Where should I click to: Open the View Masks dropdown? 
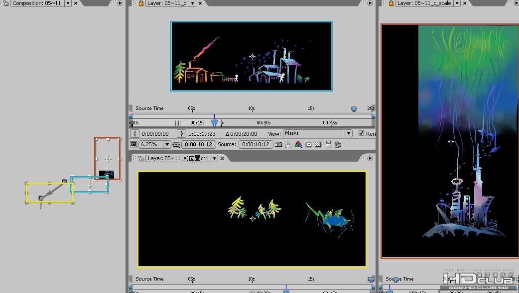(317, 133)
